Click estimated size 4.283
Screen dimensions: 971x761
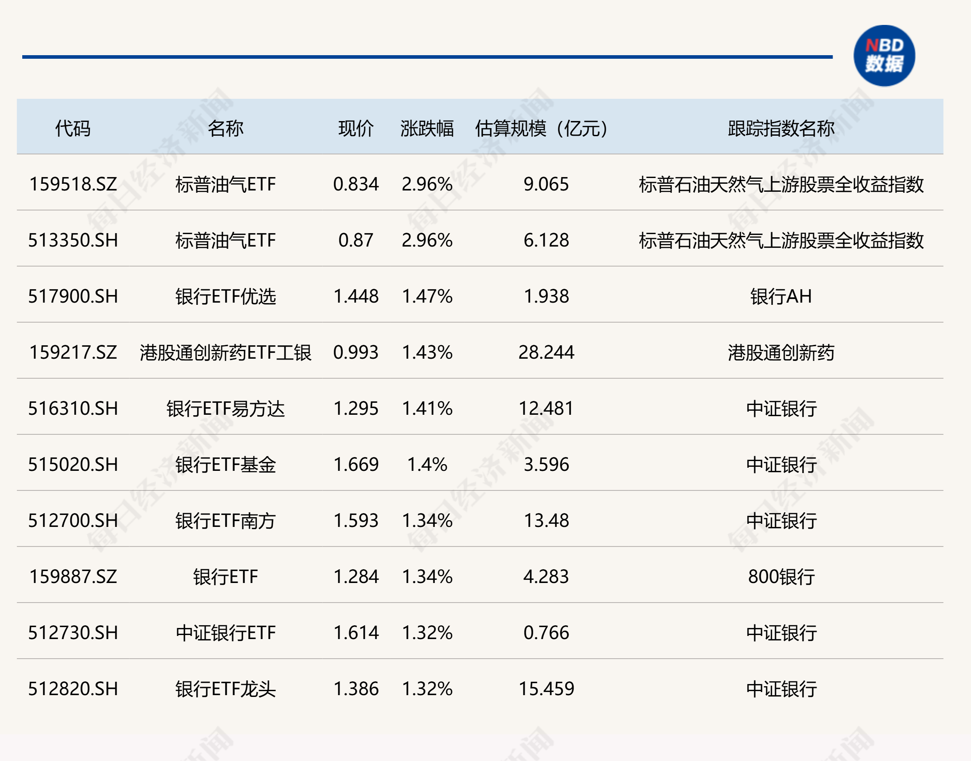pyautogui.click(x=546, y=577)
